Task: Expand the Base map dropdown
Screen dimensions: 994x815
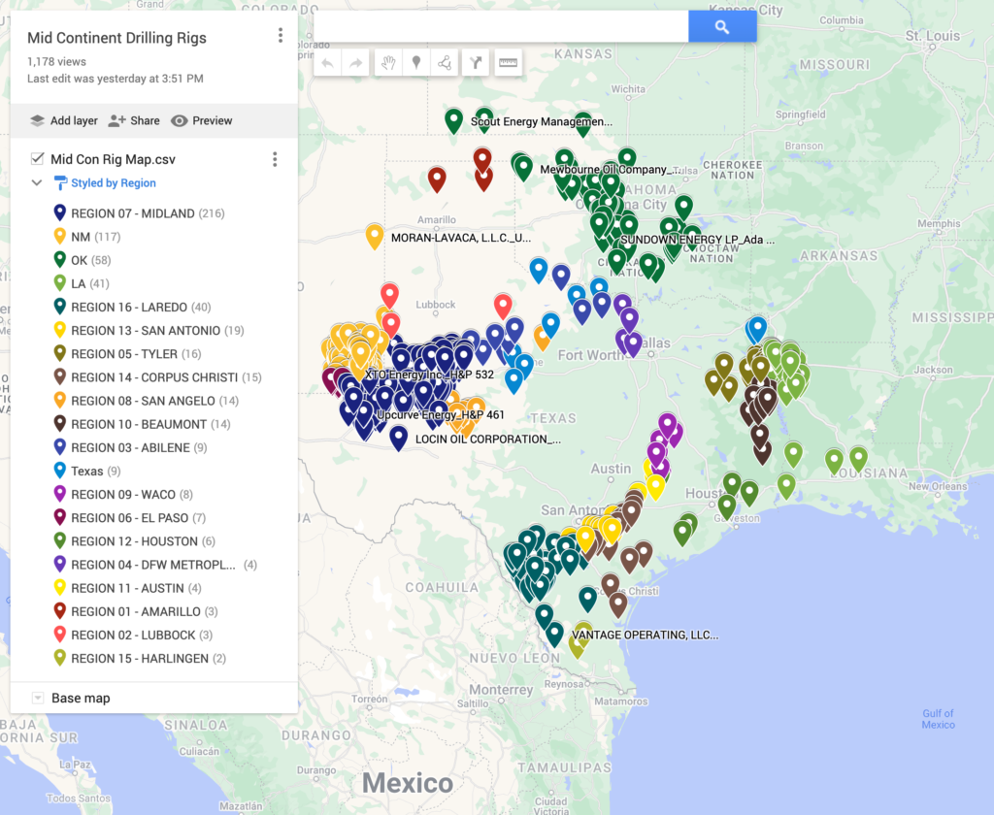Action: pyautogui.click(x=38, y=698)
